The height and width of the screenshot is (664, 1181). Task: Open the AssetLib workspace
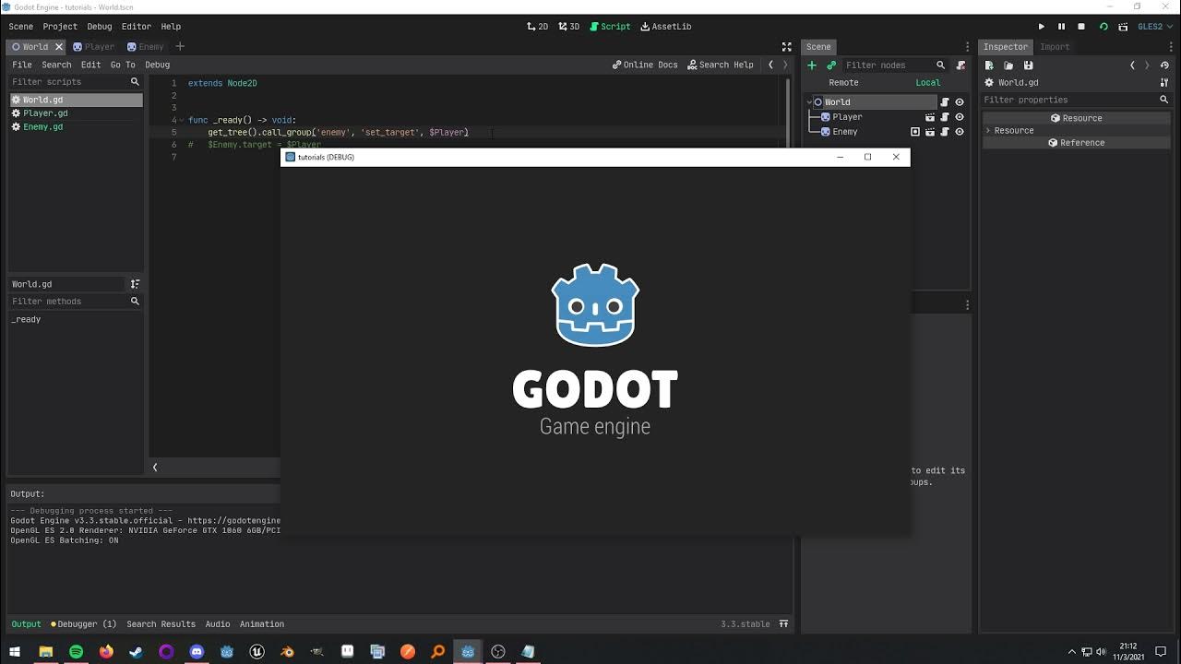(x=665, y=27)
